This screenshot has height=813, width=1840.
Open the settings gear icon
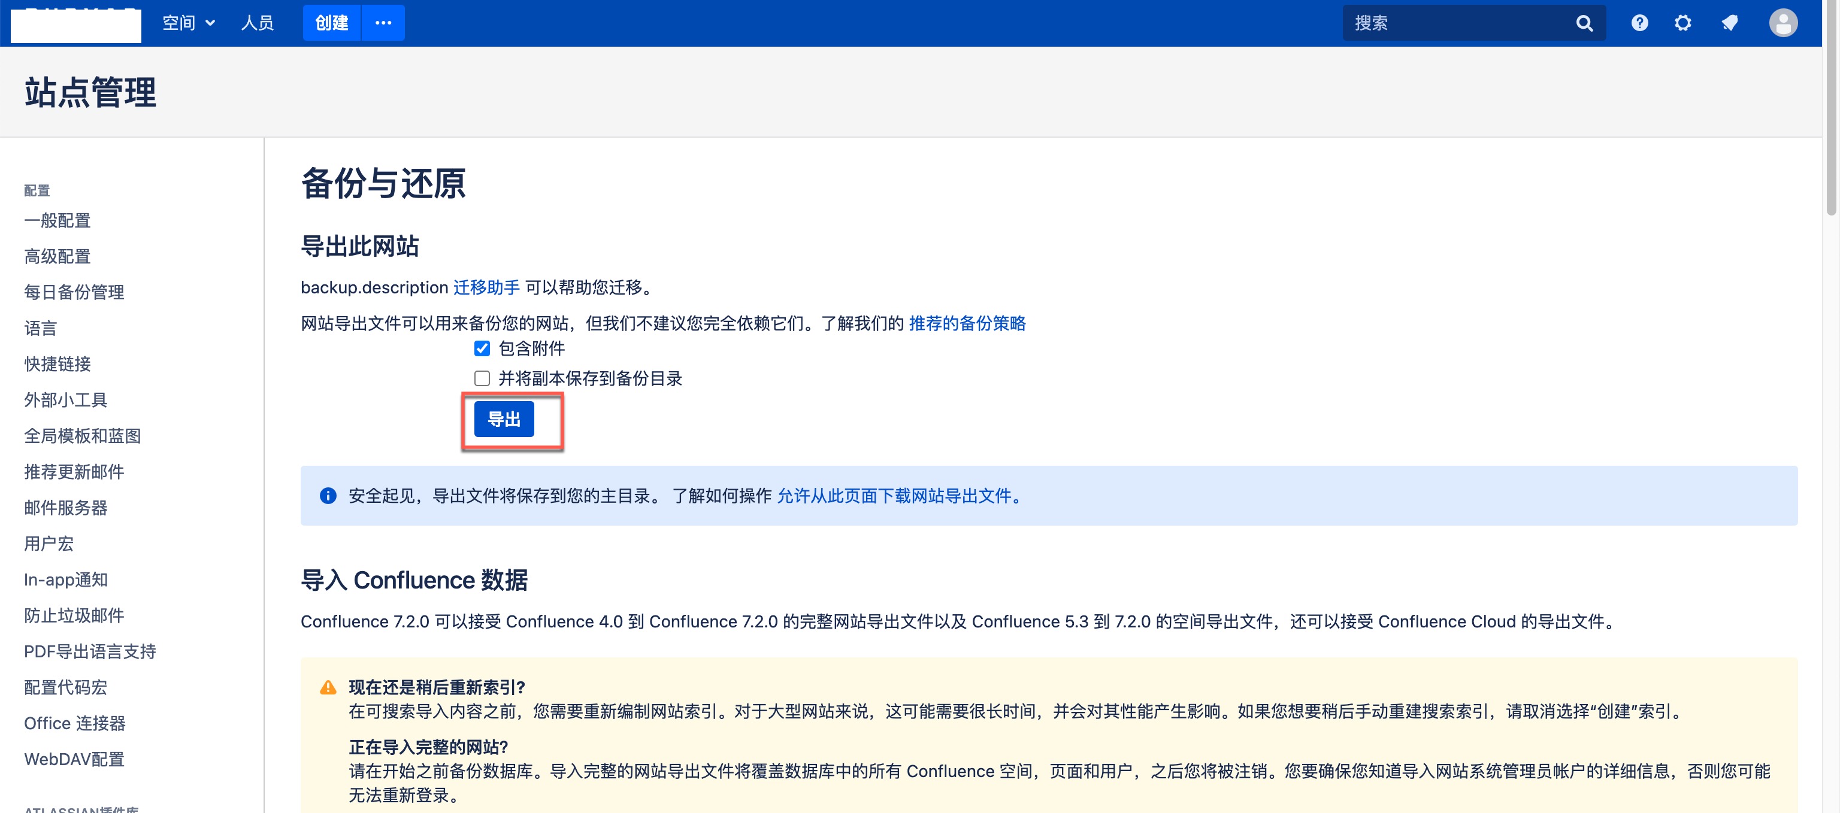pyautogui.click(x=1683, y=22)
